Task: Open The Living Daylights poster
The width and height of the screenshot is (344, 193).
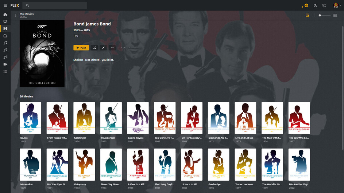Action: click(165, 165)
